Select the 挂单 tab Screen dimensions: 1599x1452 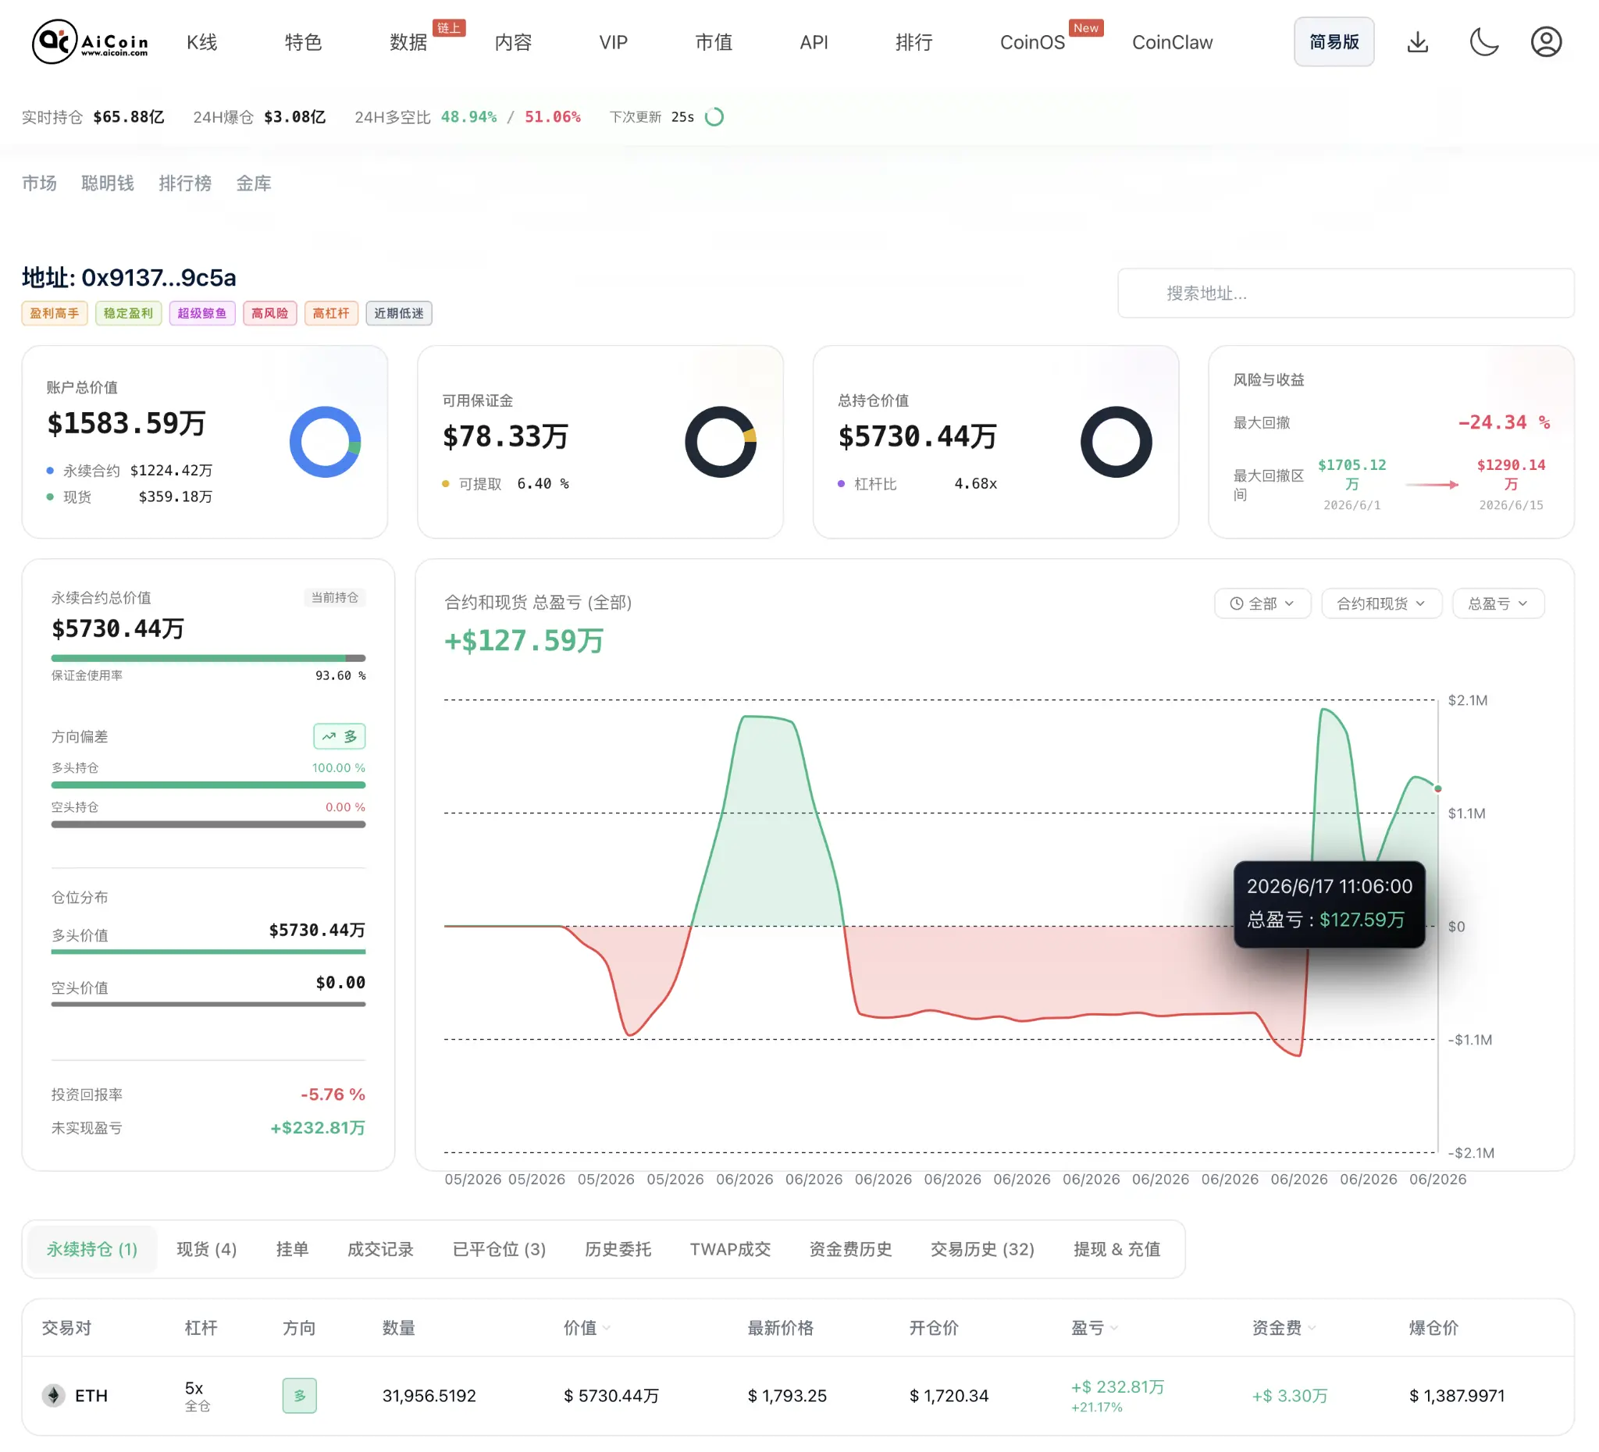coord(292,1249)
